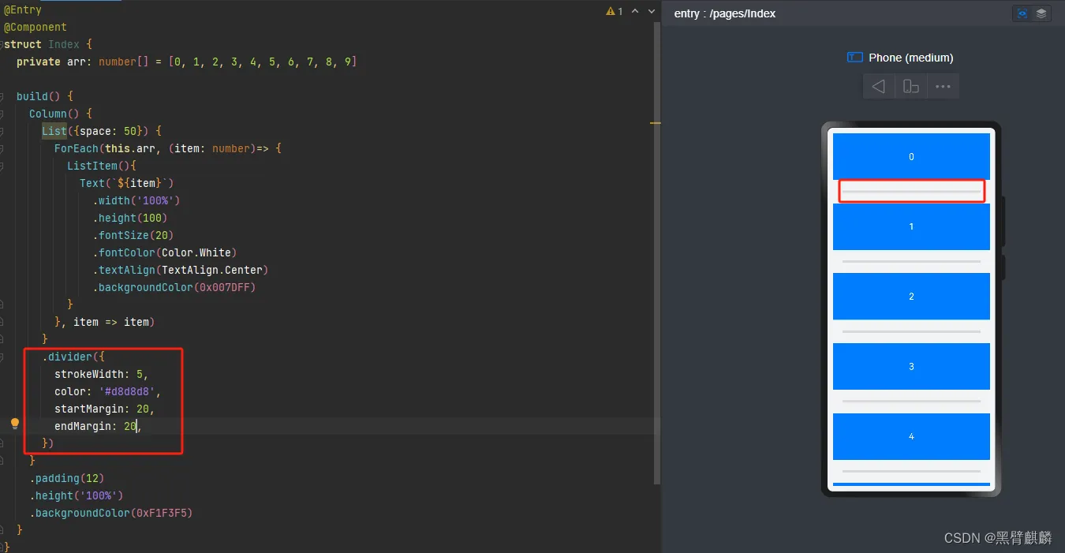Image resolution: width=1065 pixels, height=553 pixels.
Task: Click the yellow light bulb quick-fix icon
Action: click(x=14, y=424)
